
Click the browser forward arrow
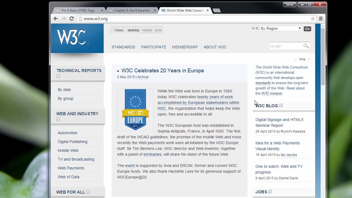(64, 19)
